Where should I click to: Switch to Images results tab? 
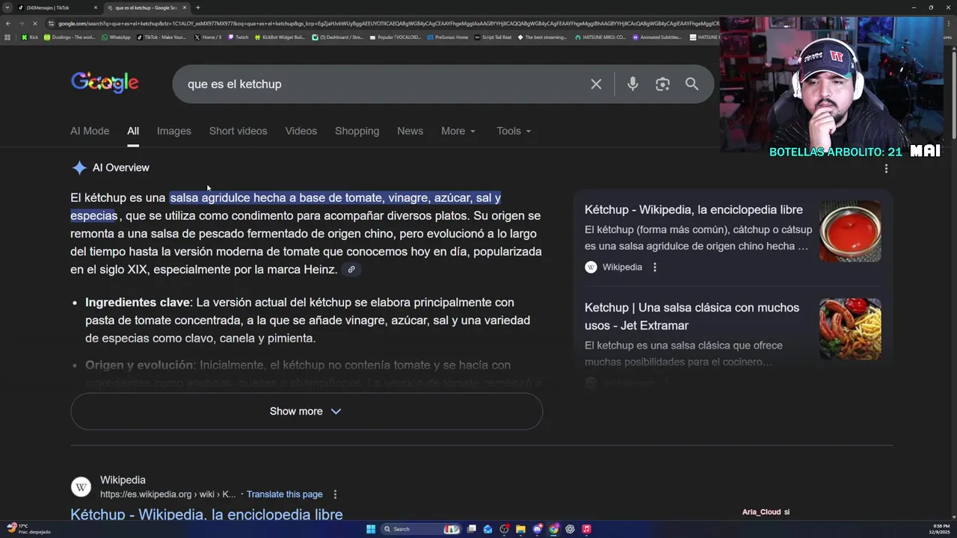pos(174,131)
